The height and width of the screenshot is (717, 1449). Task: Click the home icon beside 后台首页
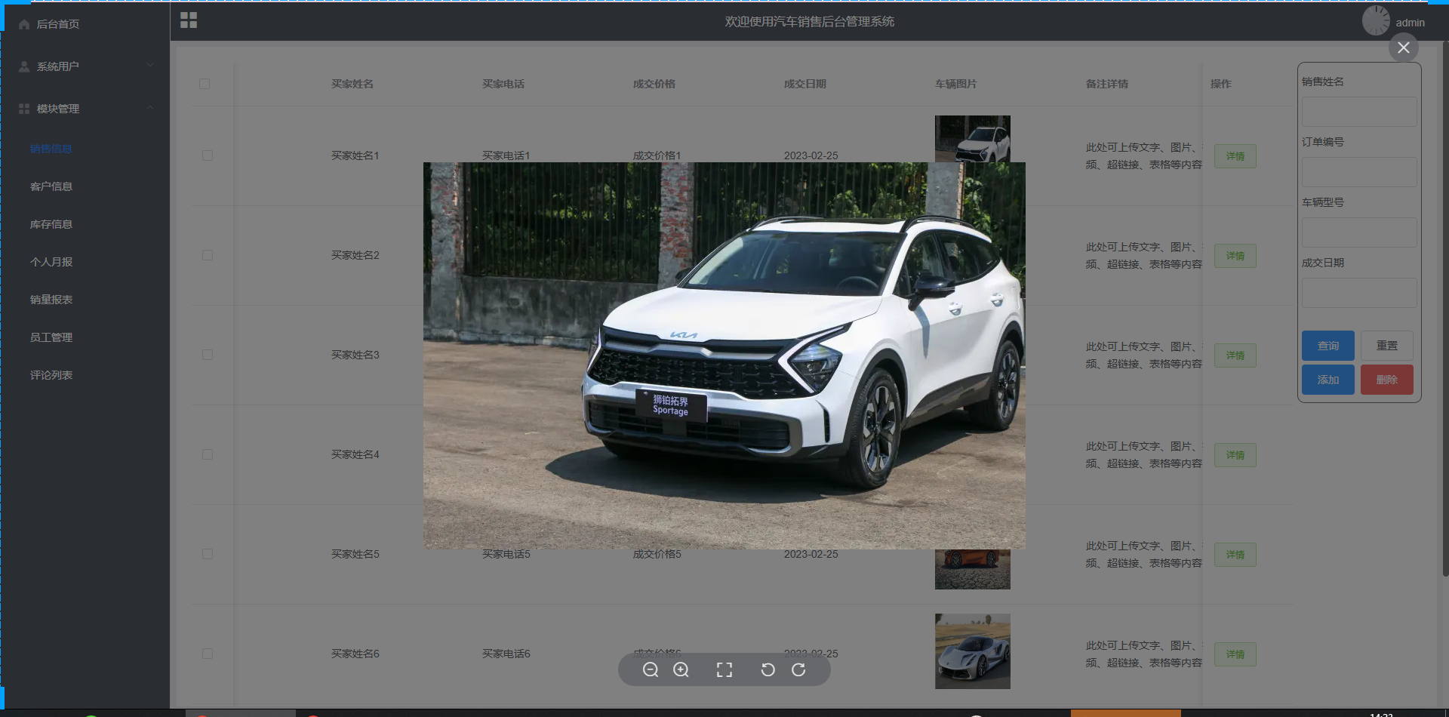(x=24, y=24)
